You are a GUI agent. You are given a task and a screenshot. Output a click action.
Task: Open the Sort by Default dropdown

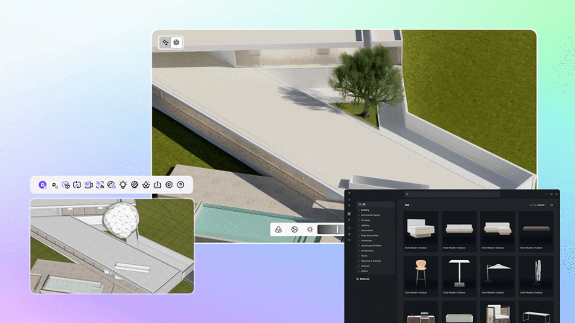(538, 205)
